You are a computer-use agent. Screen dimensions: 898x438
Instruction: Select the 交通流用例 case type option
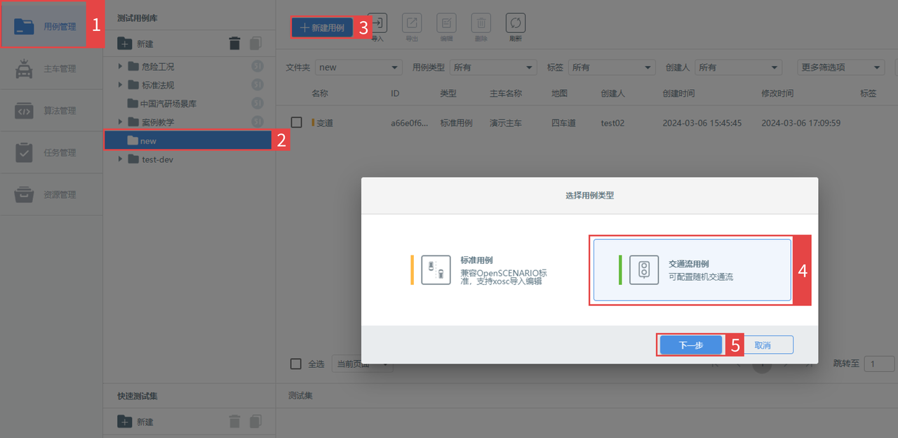tap(692, 270)
